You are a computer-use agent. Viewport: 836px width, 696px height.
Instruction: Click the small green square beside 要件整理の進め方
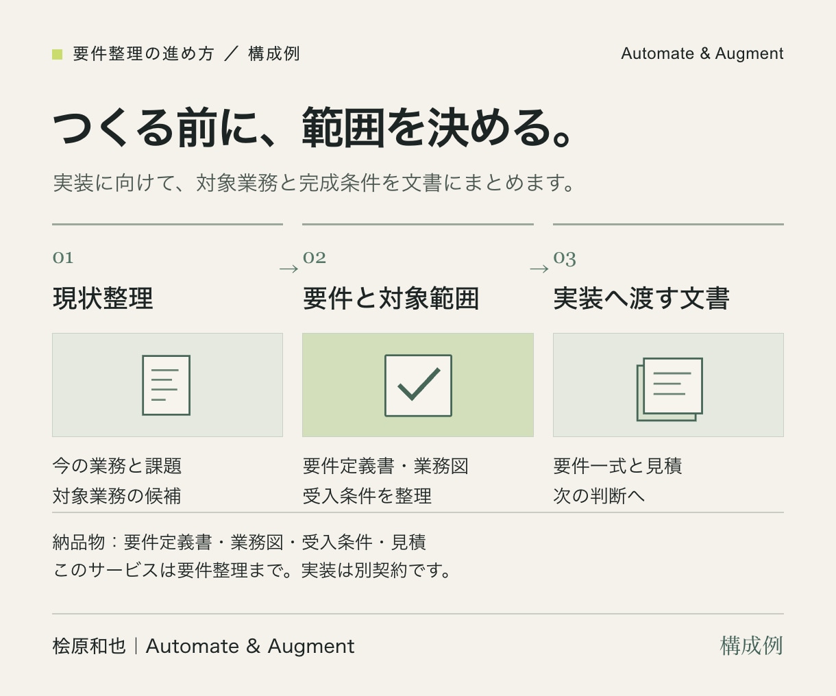58,54
